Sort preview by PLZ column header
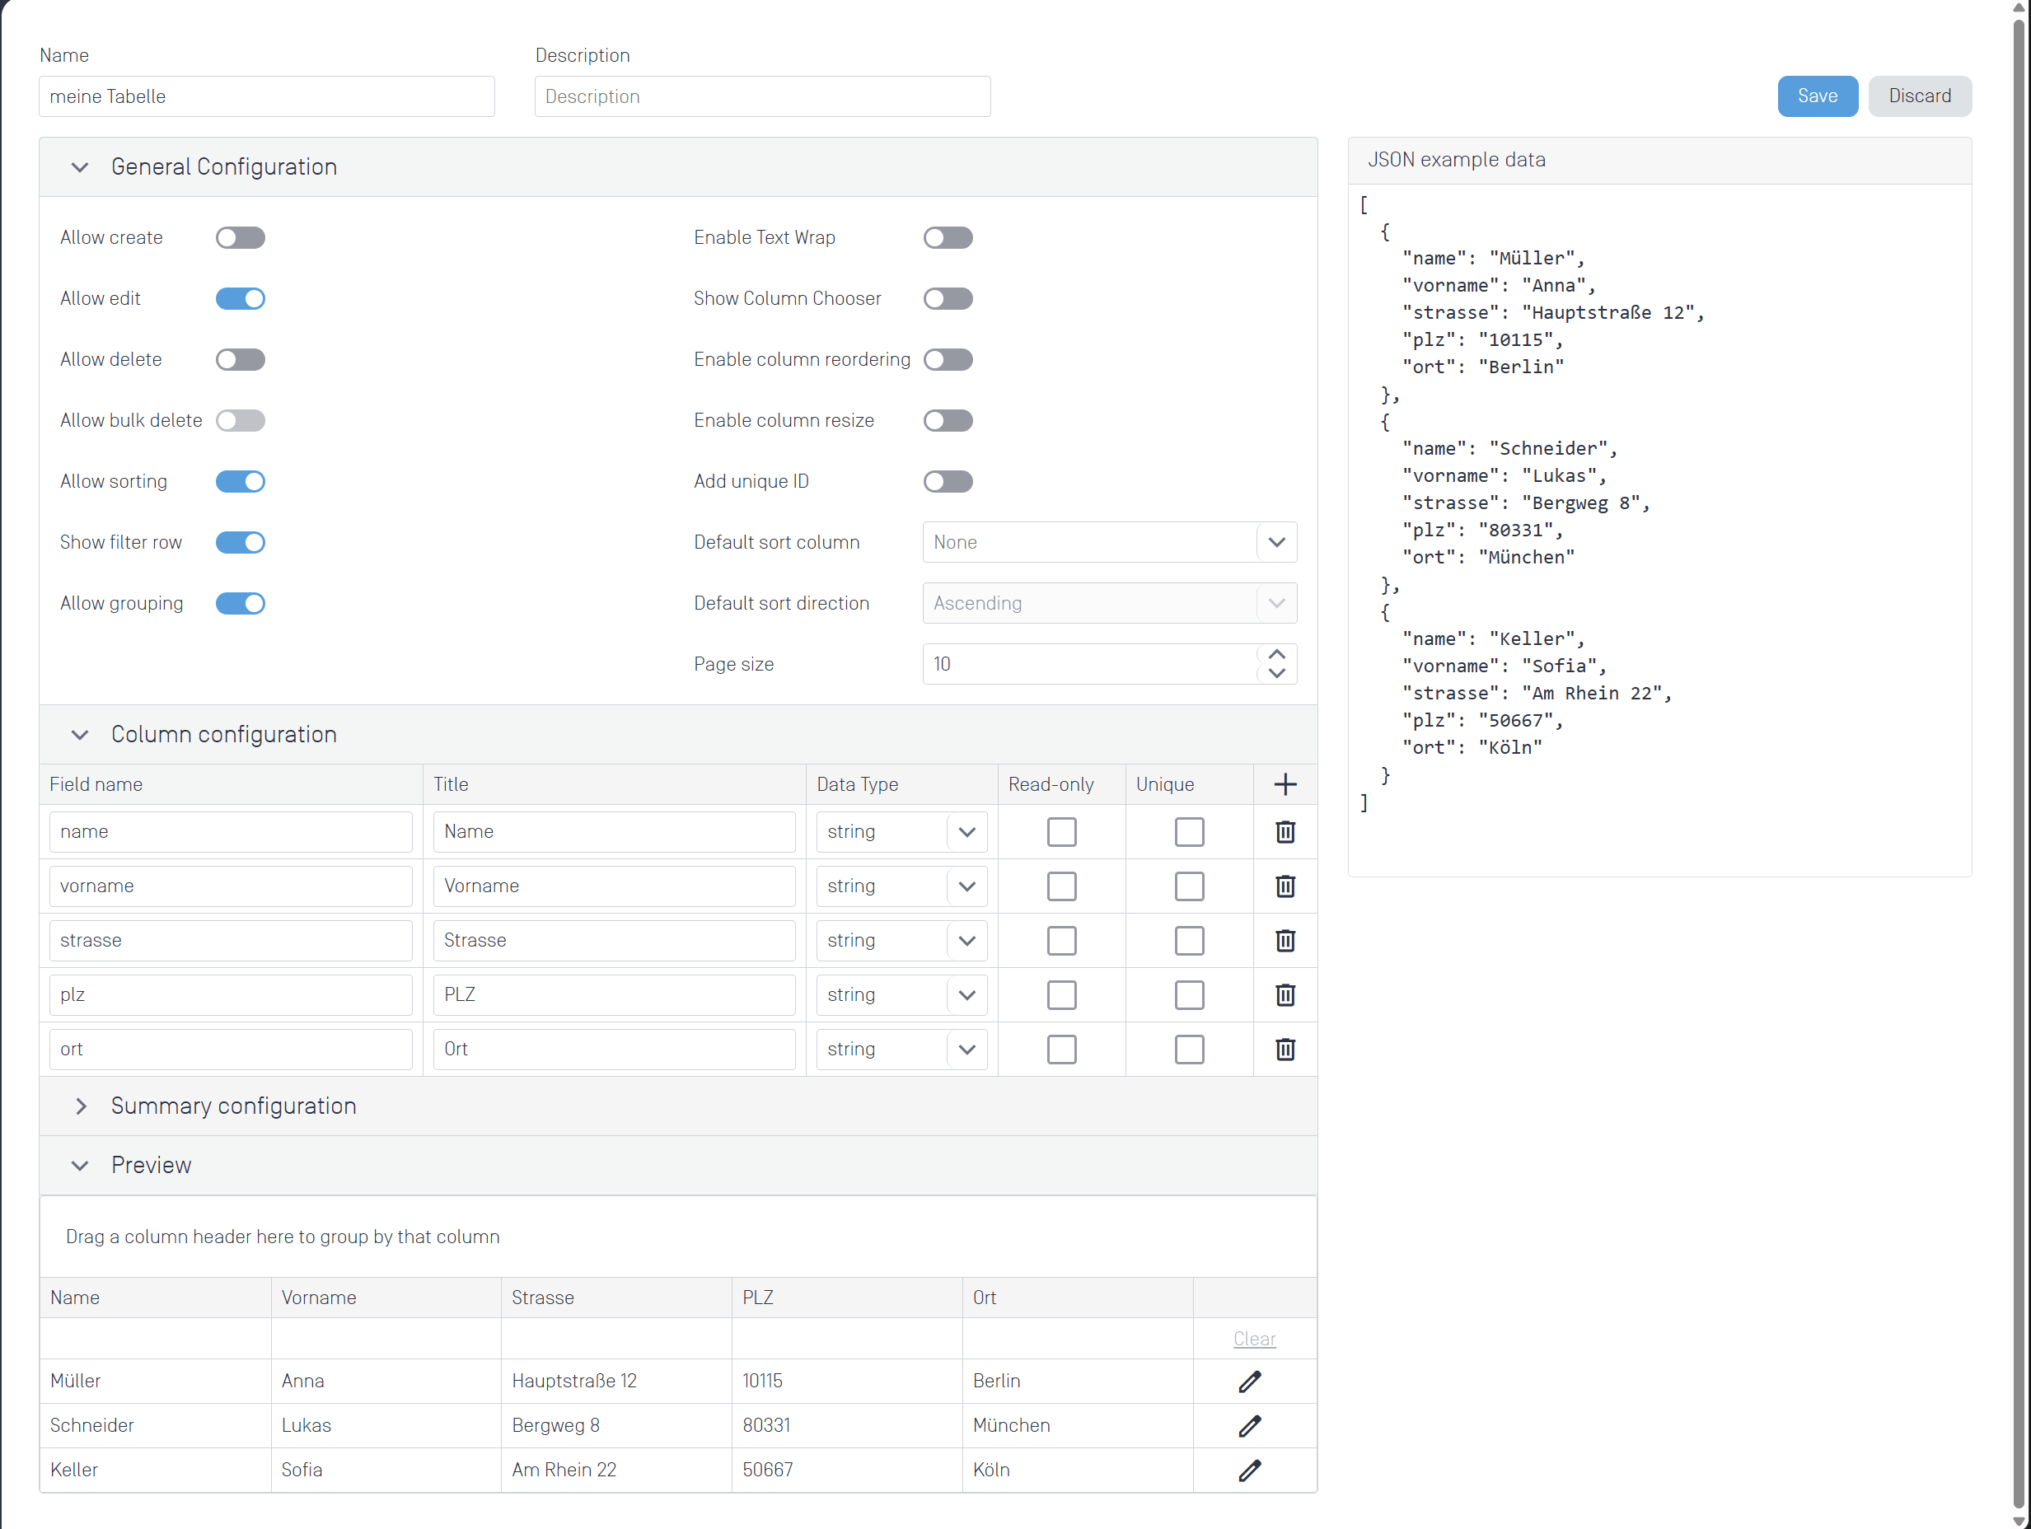 846,1297
